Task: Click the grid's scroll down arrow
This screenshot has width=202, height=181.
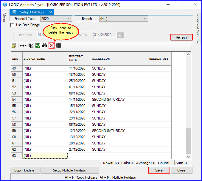Action: click(x=188, y=156)
